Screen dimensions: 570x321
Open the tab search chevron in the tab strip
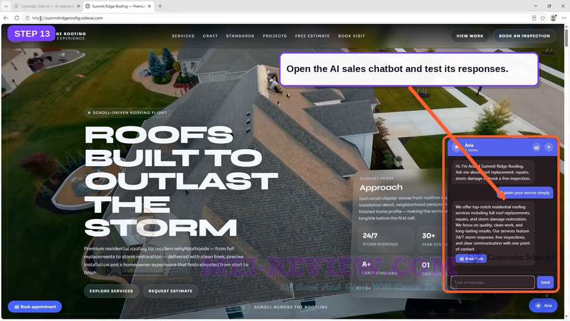(6, 6)
